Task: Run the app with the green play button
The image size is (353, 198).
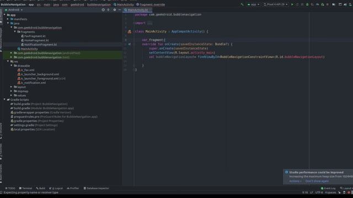Action: coord(292,4)
